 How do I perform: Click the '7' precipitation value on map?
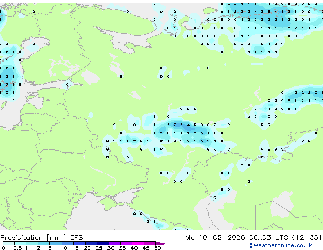(x=175, y=125)
